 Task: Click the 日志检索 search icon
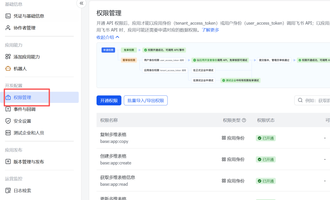point(8,191)
